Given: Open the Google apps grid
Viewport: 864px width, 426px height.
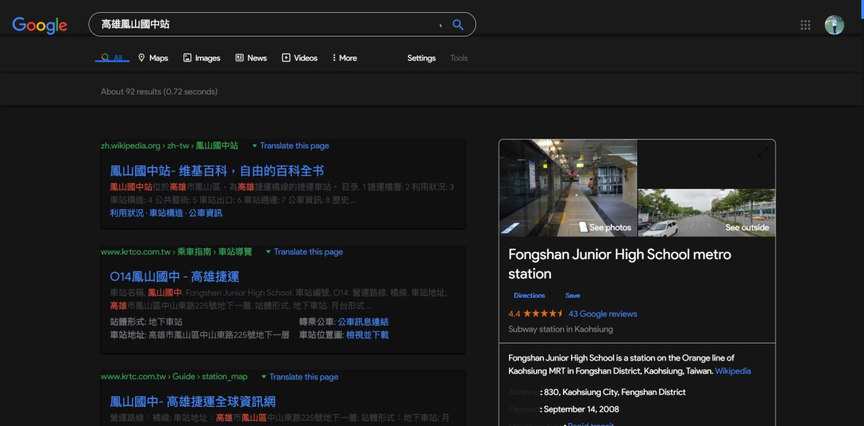Looking at the screenshot, I should pyautogui.click(x=805, y=25).
